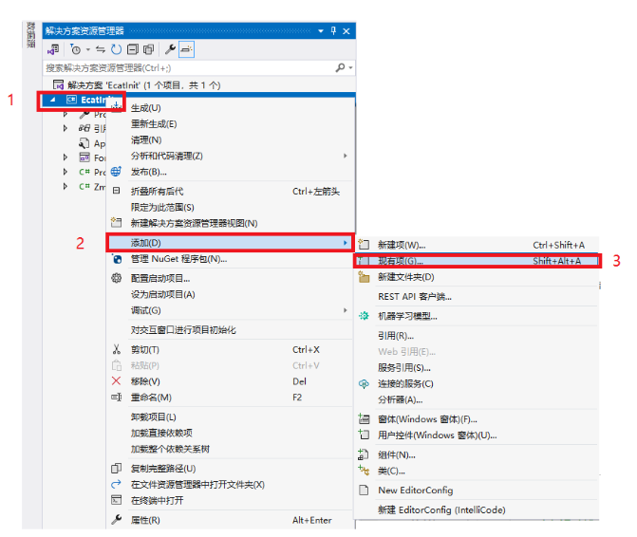This screenshot has width=637, height=537.
Task: Expand the Form tree node arrow
Action: 65,157
